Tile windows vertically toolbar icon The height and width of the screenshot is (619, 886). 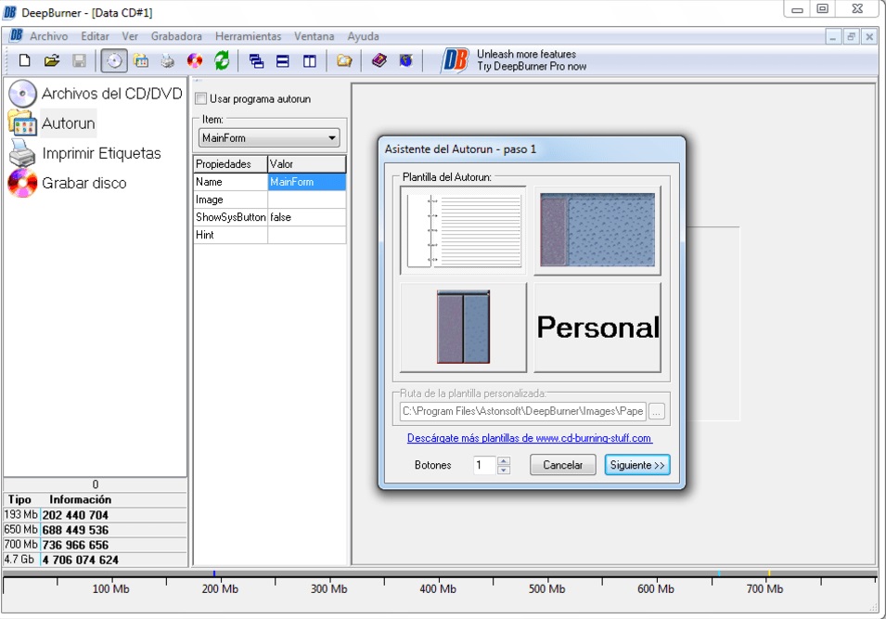pos(309,61)
